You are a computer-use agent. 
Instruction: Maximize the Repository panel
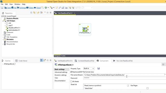point(51,13)
